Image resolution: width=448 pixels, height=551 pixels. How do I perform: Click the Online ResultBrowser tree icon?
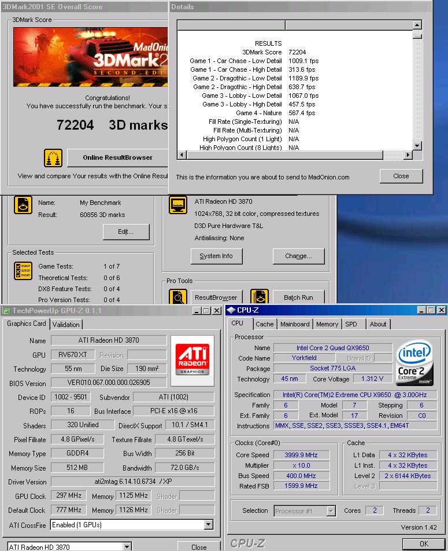tap(53, 158)
